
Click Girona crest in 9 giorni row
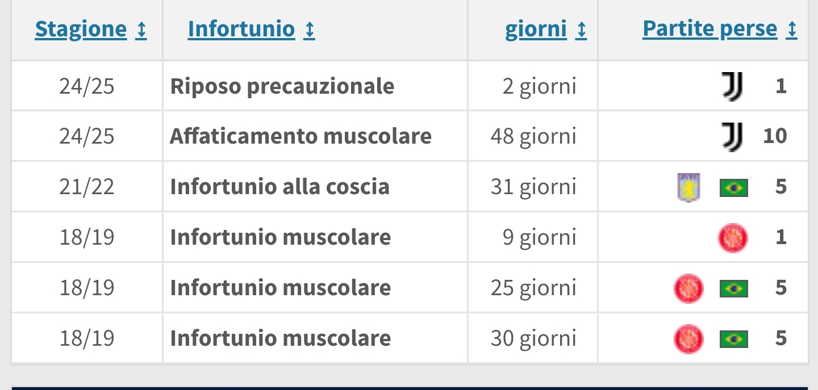click(x=733, y=238)
